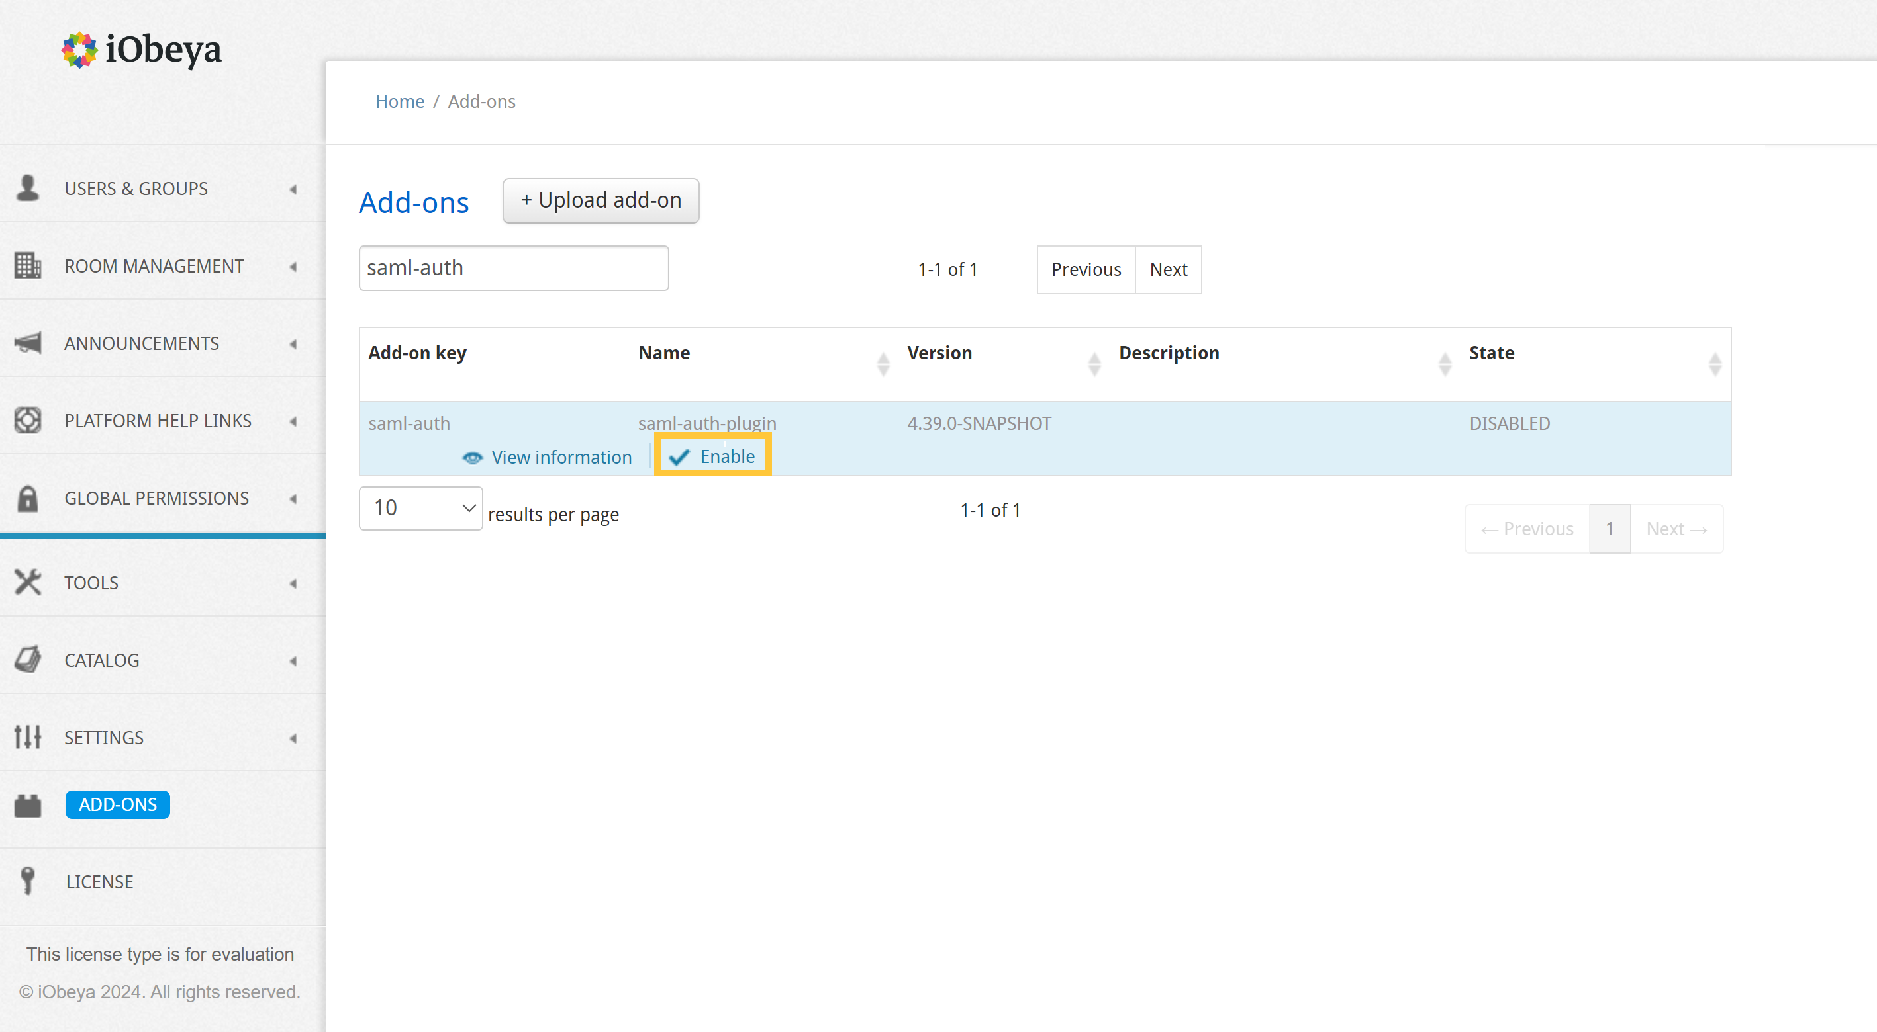
Task: Open PLATFORM HELP LINKS menu item
Action: pos(158,421)
